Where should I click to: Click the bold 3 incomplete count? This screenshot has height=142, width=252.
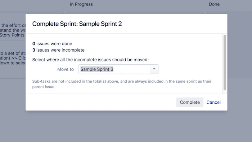pyautogui.click(x=33, y=50)
